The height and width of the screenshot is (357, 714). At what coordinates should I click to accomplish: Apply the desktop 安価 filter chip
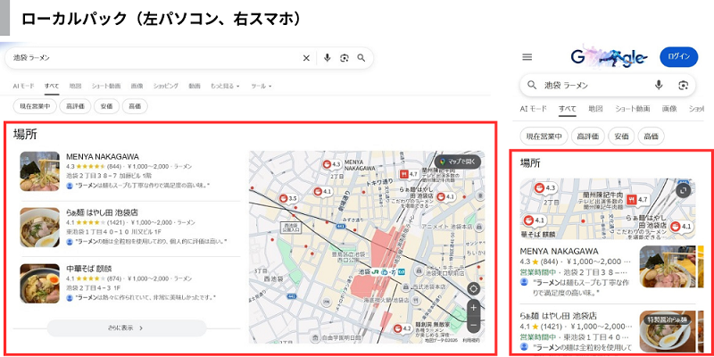(106, 106)
